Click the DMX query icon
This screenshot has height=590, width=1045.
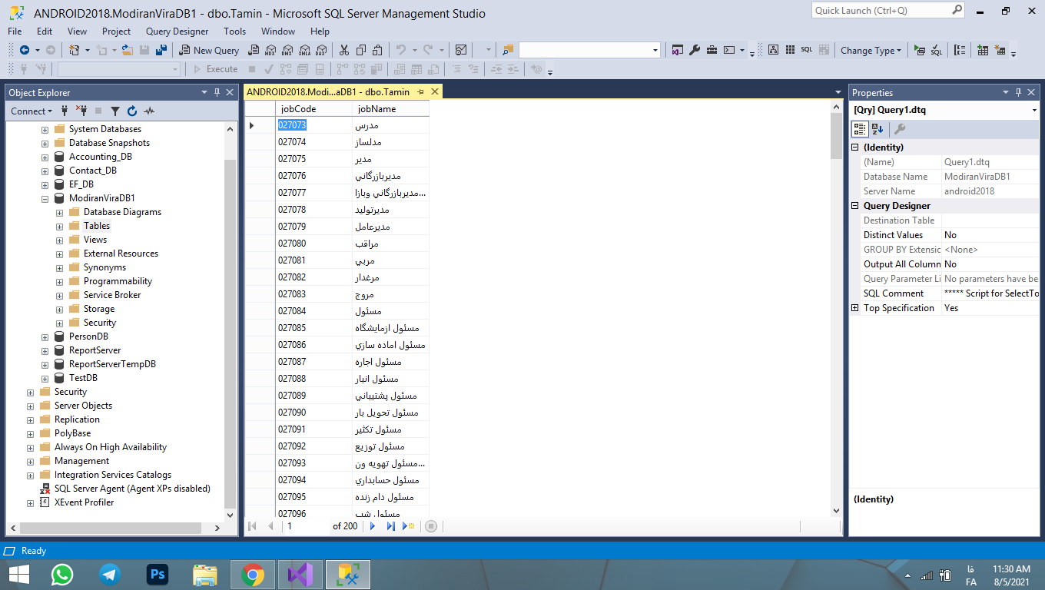(287, 50)
